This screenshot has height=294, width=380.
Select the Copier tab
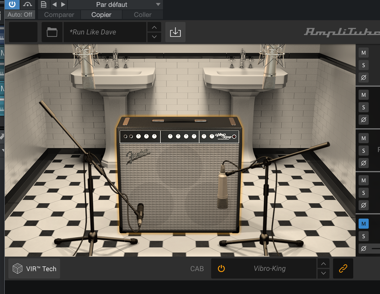point(101,15)
